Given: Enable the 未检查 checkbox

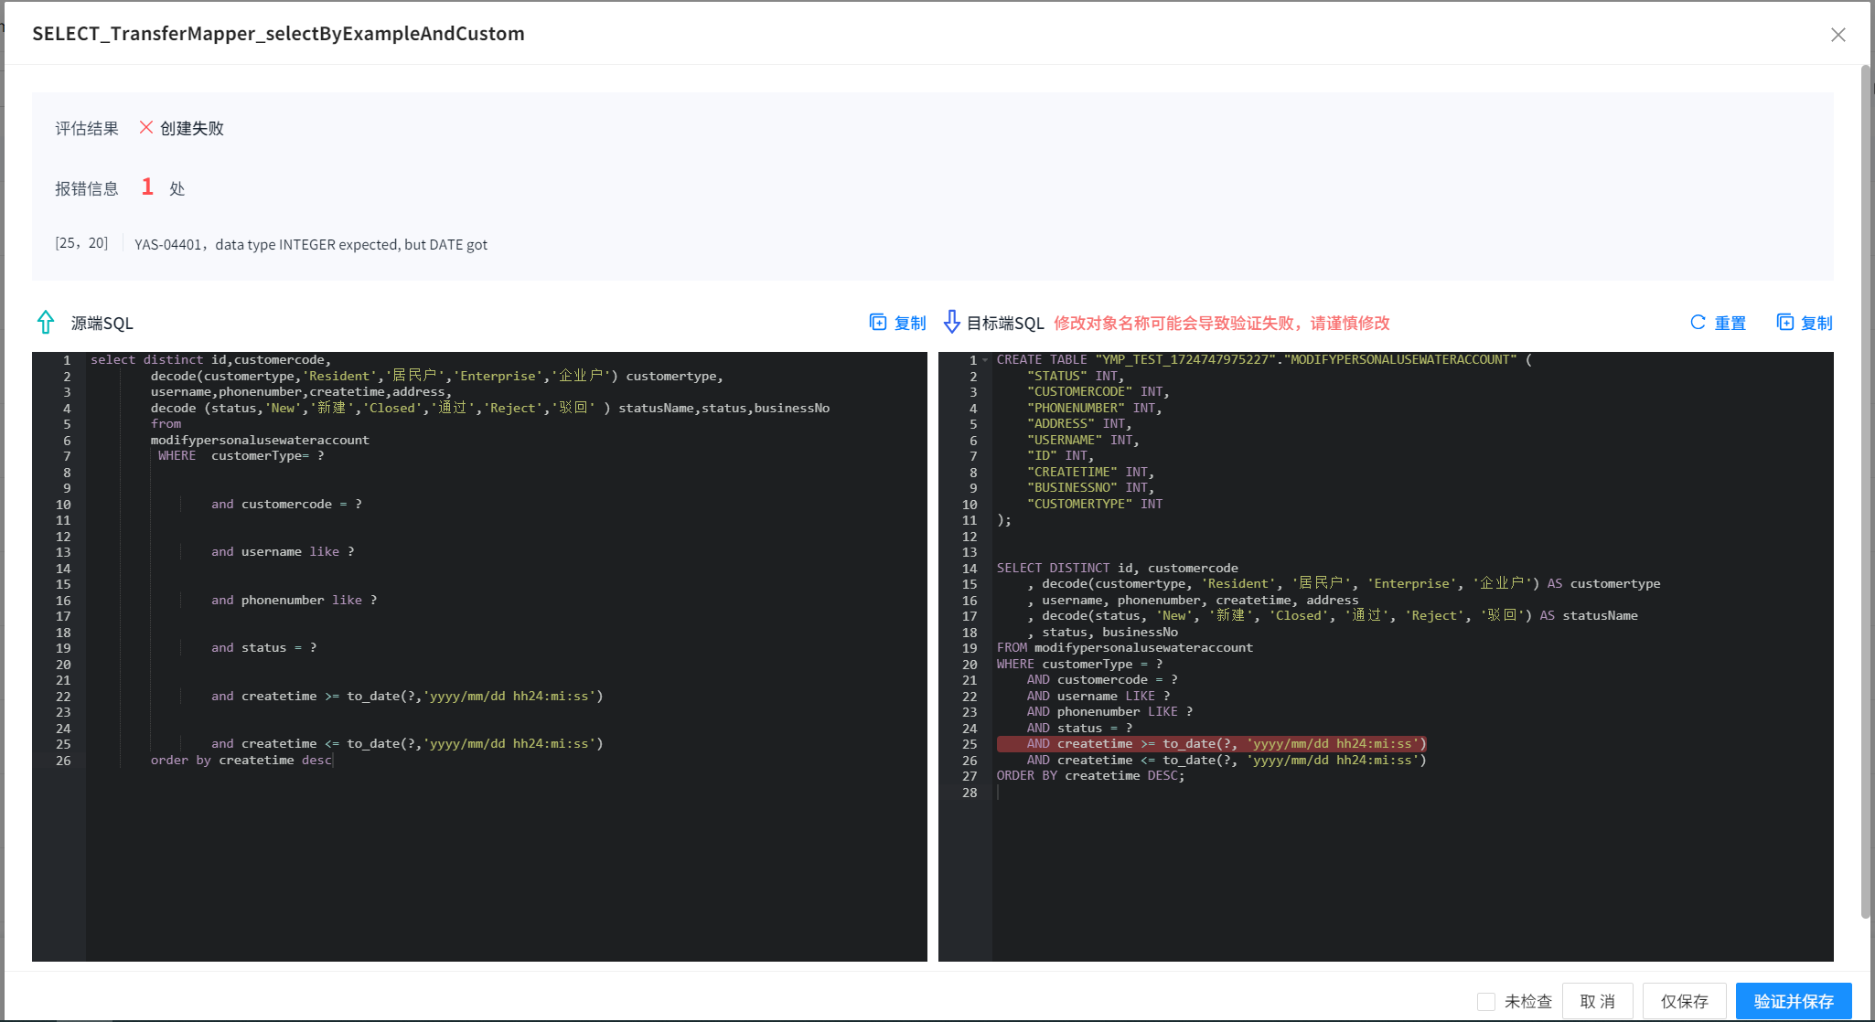Looking at the screenshot, I should coord(1488,1000).
